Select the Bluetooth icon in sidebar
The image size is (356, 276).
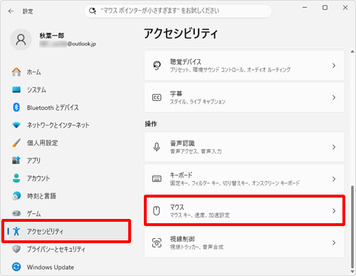pos(16,108)
